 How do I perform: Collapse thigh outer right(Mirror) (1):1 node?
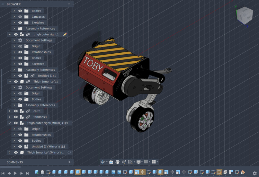tap(10, 123)
